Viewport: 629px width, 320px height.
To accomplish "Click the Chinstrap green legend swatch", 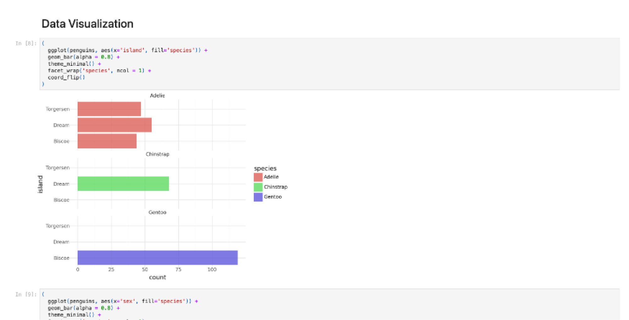I will tap(258, 187).
